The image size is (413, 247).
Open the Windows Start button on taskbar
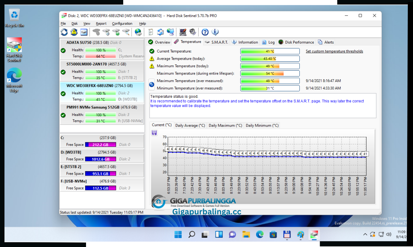[178, 235]
